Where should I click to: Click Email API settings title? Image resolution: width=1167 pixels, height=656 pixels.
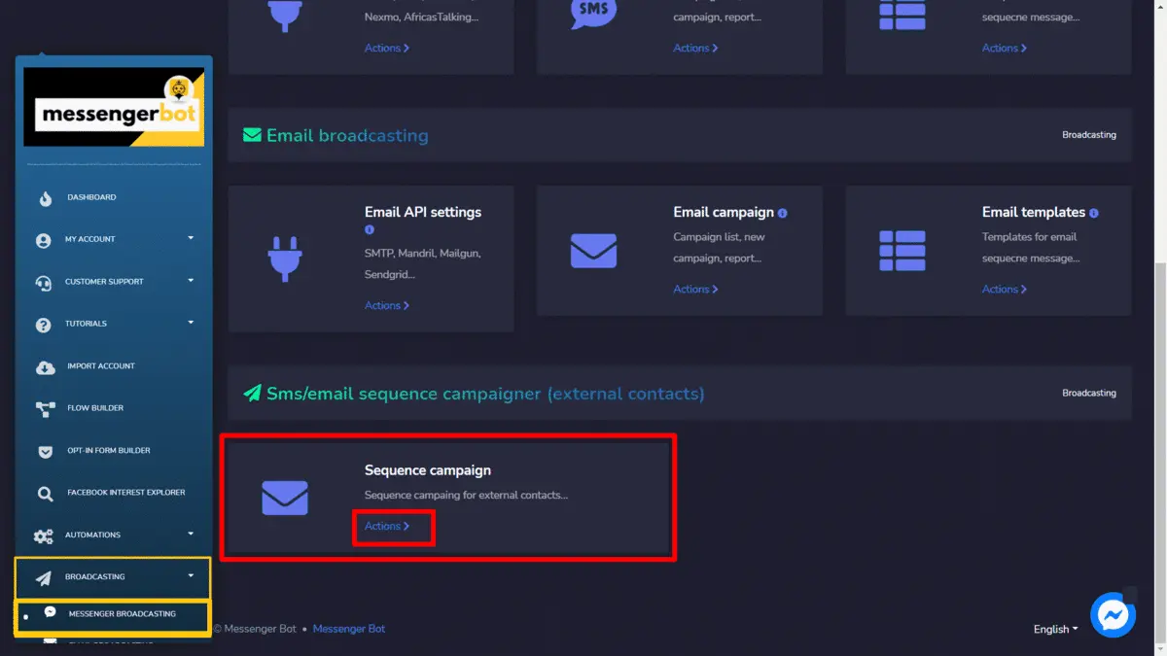tap(423, 212)
